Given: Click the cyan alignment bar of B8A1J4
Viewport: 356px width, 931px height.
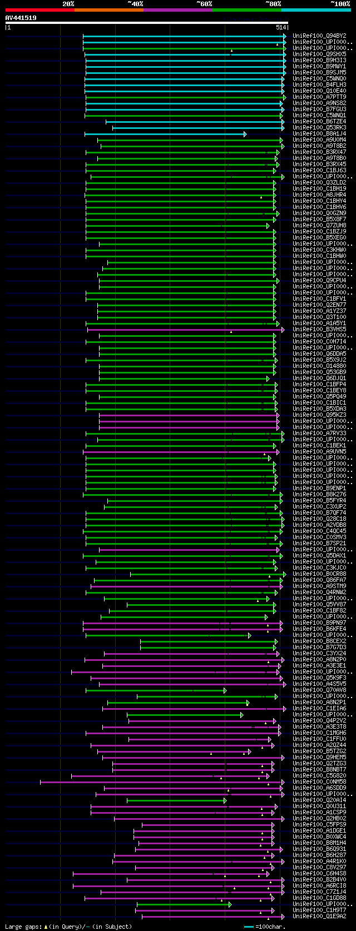Looking at the screenshot, I should [165, 134].
